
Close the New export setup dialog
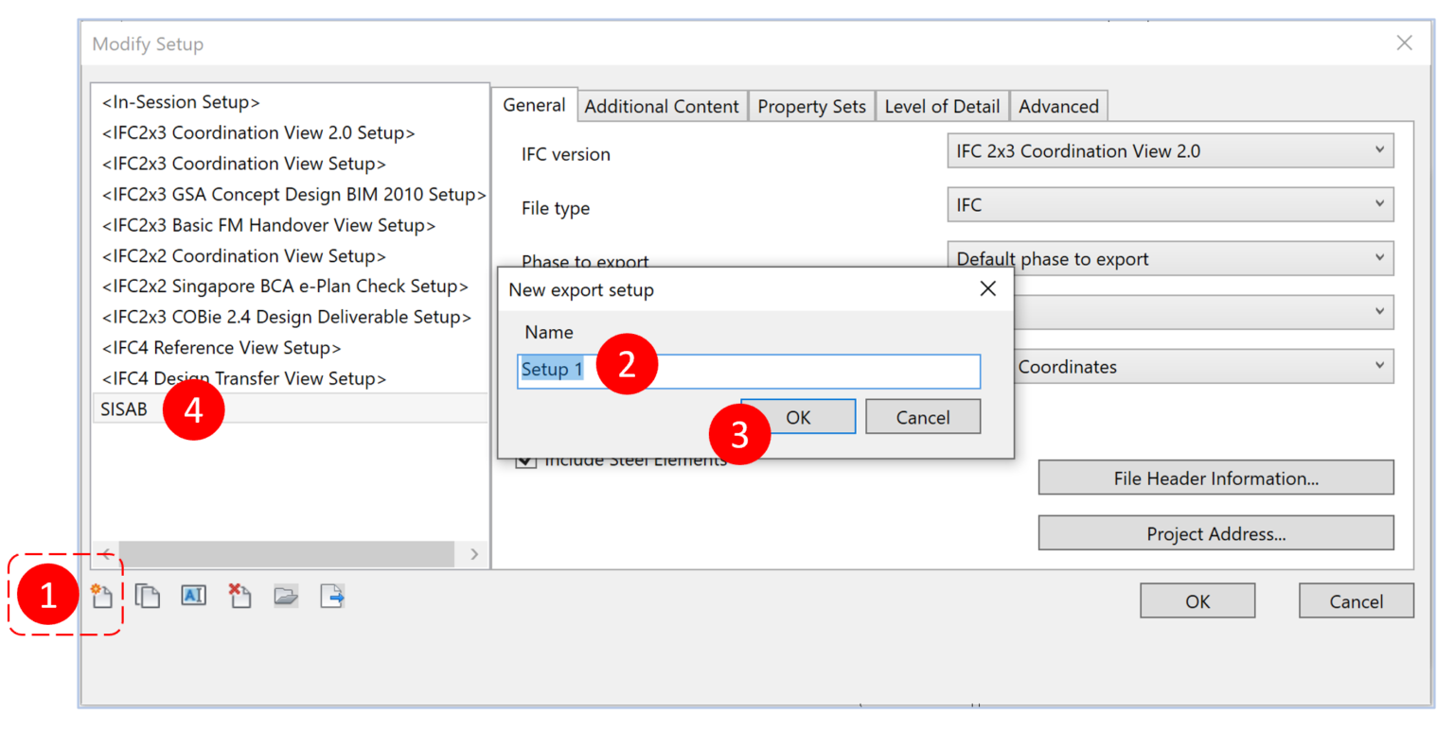click(987, 288)
